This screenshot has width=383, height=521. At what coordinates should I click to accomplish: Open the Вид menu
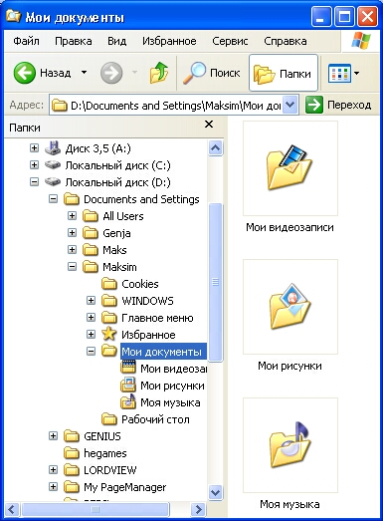(x=116, y=41)
